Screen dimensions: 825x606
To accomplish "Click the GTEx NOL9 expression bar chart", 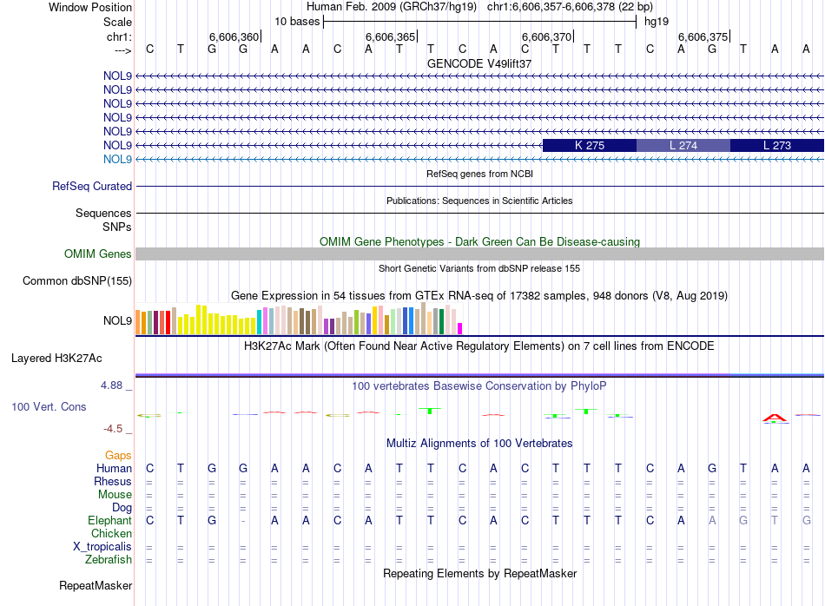I will point(299,319).
